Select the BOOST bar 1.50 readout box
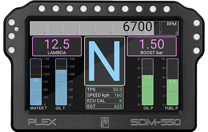This screenshot has width=208, height=132. 152,47
